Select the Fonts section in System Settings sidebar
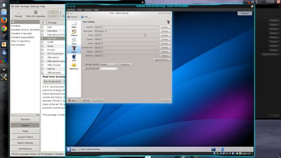This screenshot has width=281, height=158. coord(74,49)
